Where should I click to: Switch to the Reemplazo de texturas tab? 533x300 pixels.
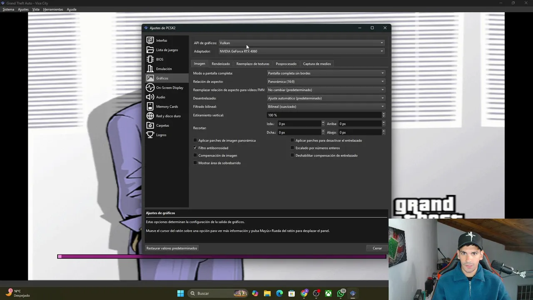(x=253, y=64)
